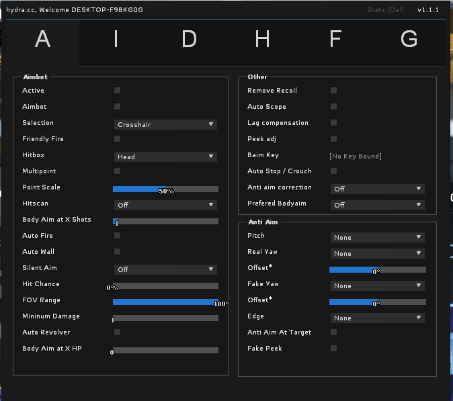Screen dimensions: 453x401
Task: Open the Selection dropdown showing Crosshair
Action: pos(165,124)
